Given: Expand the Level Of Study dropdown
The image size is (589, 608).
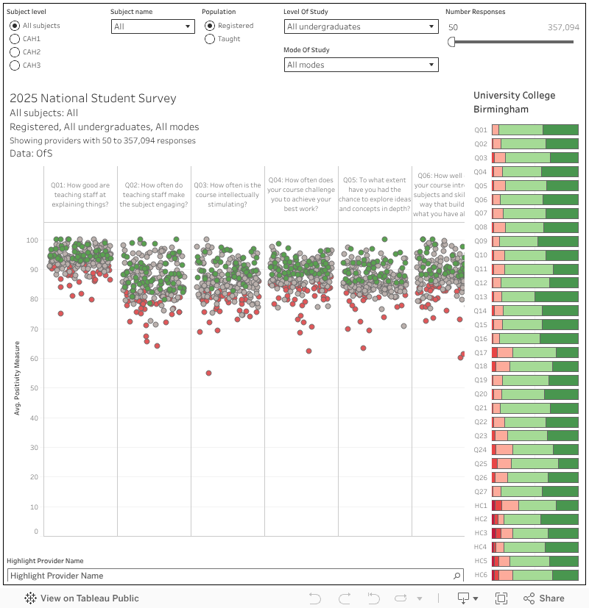Looking at the screenshot, I should [361, 26].
